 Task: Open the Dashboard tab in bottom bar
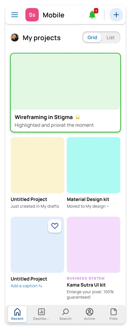(x=41, y=314)
